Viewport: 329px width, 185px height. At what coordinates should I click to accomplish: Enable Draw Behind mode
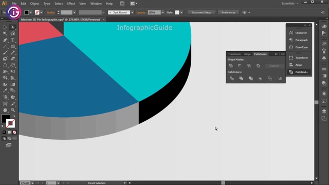pyautogui.click(x=9, y=138)
